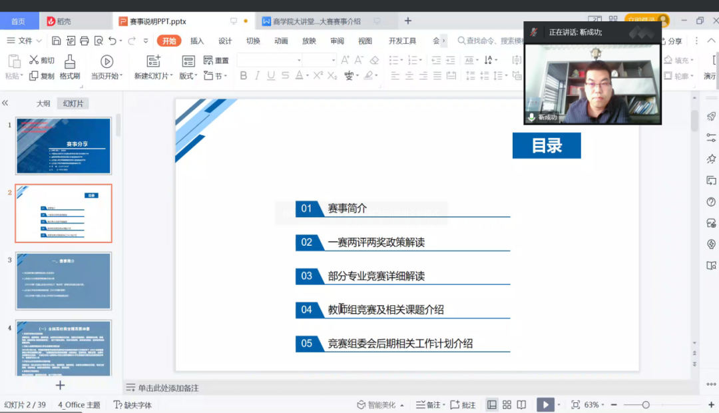Click the Save icon in quick toolbar
The height and width of the screenshot is (413, 719).
(57, 41)
